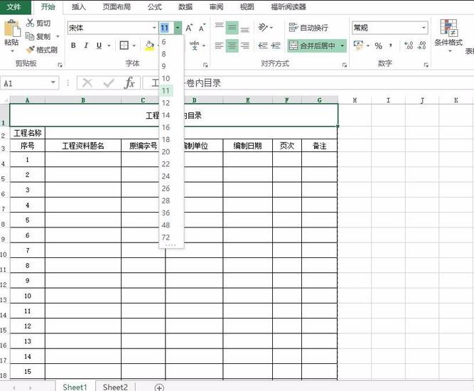This screenshot has height=391, width=474.
Task: Toggle bold formatting B
Action: tap(73, 45)
